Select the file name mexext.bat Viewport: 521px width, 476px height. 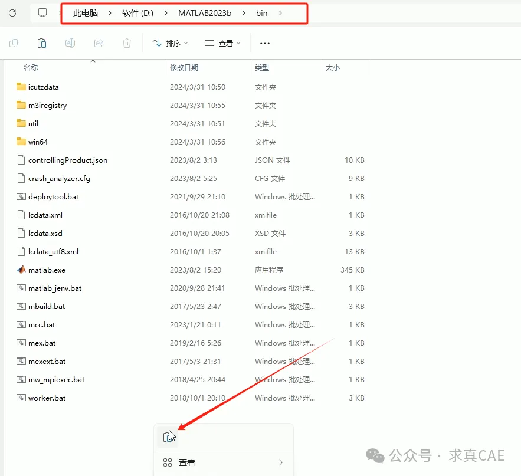(47, 361)
